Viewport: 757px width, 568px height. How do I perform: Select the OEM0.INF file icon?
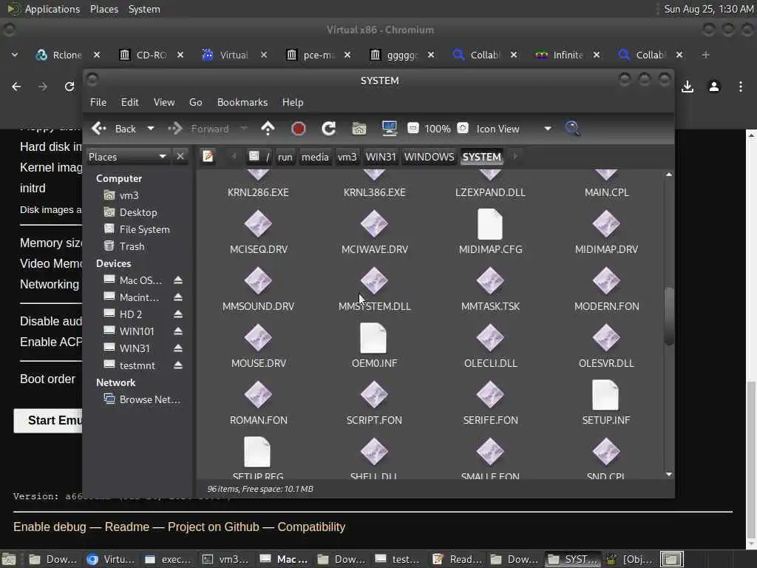coord(373,338)
